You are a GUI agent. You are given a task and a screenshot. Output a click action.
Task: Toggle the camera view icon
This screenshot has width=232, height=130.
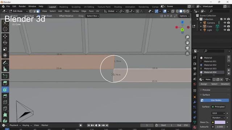[187, 48]
